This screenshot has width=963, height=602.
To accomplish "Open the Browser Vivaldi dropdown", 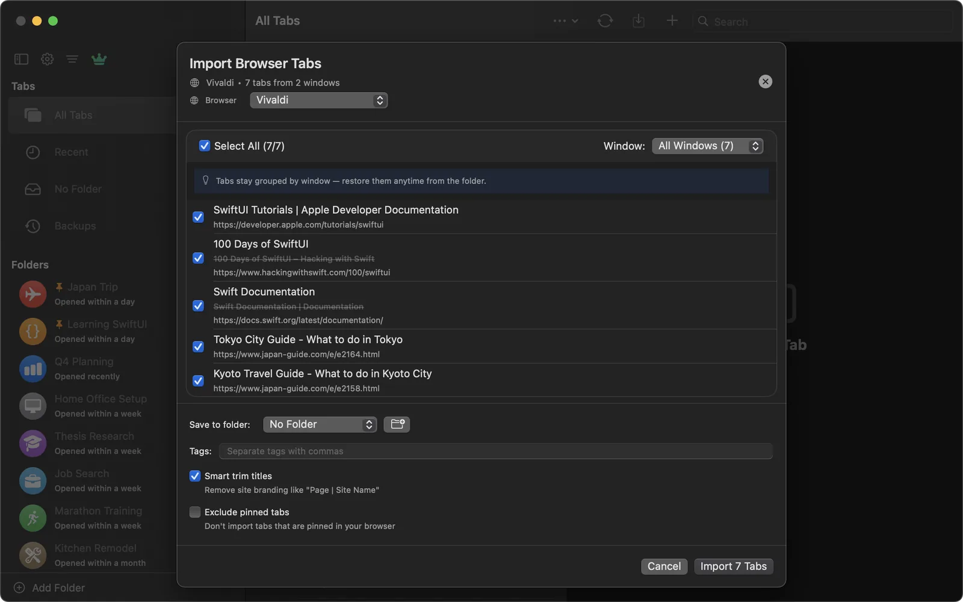I will click(x=318, y=100).
